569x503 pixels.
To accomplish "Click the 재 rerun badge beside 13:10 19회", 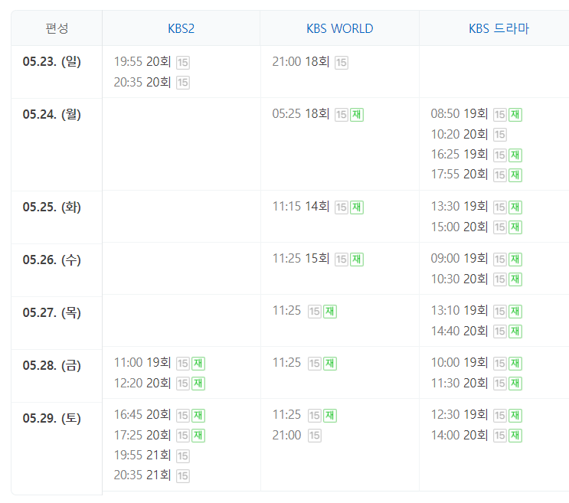I will (x=515, y=311).
